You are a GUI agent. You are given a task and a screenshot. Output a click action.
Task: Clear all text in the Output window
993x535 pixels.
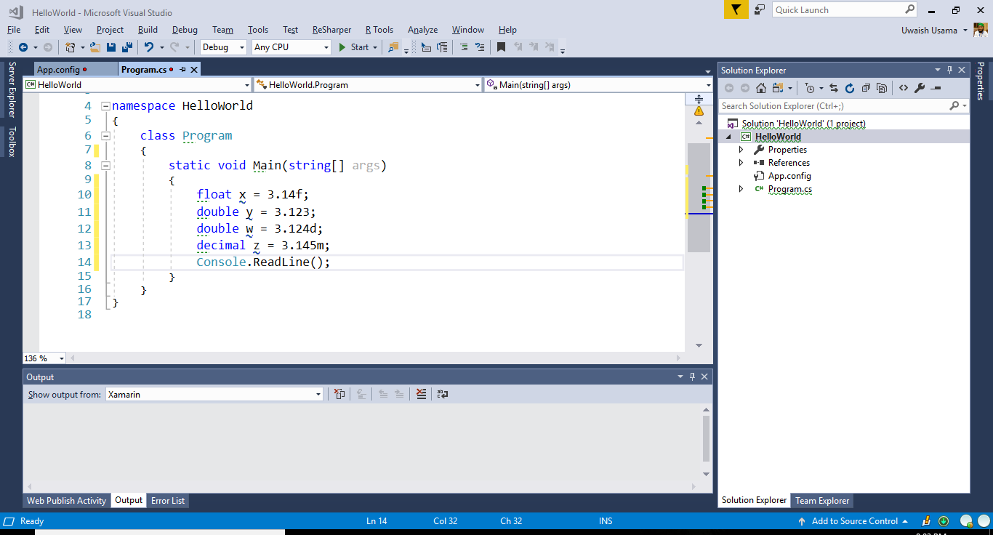421,393
